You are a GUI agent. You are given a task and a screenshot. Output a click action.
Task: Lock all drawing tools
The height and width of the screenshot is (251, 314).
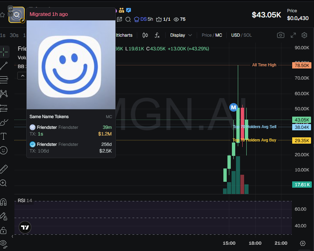click(x=3, y=230)
